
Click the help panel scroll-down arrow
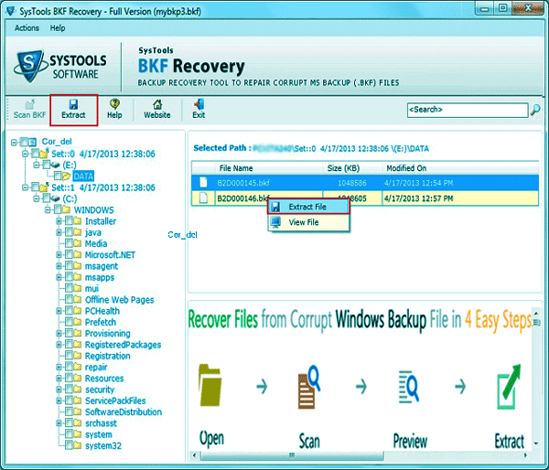535,443
